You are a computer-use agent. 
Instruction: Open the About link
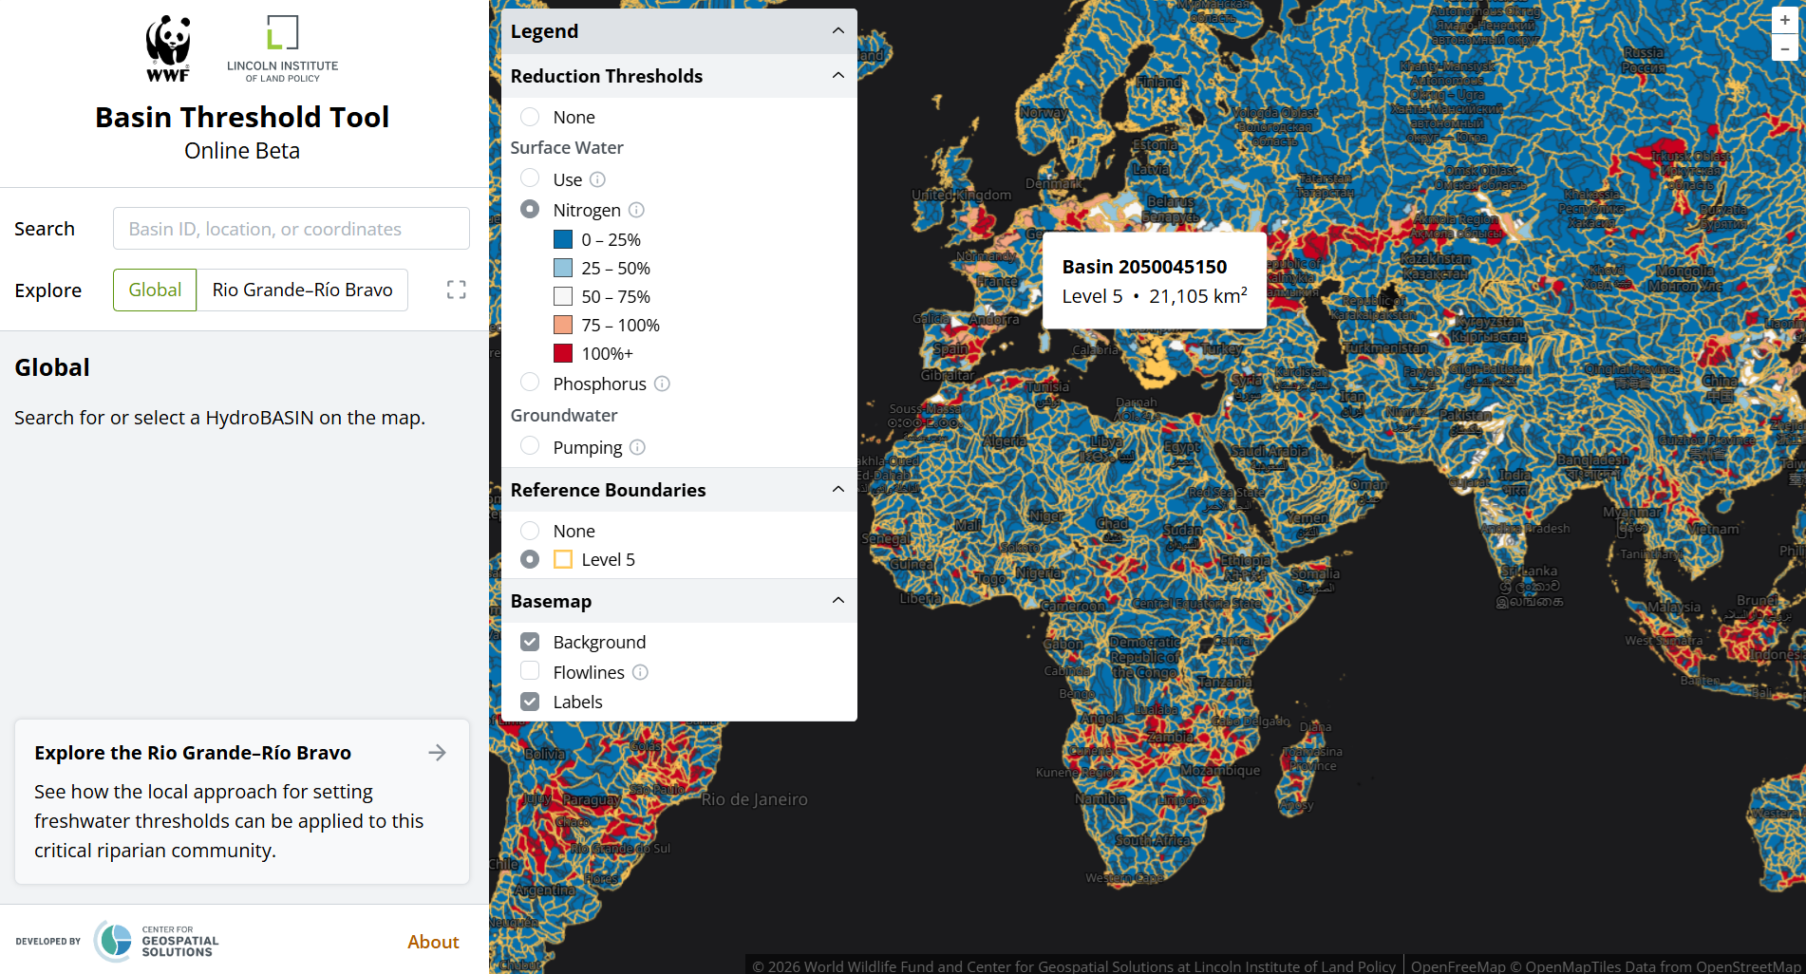[433, 942]
